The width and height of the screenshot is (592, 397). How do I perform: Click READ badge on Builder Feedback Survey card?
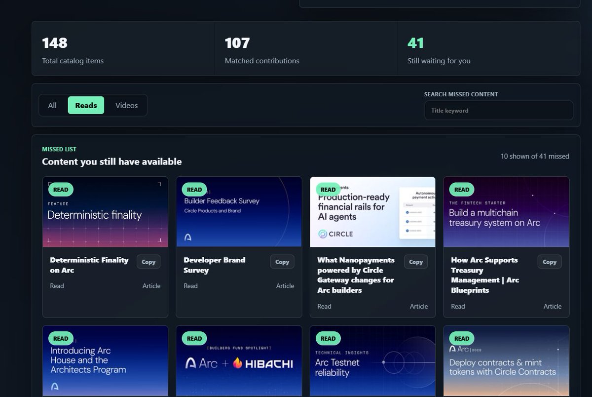(x=194, y=190)
